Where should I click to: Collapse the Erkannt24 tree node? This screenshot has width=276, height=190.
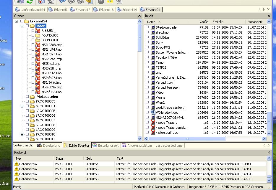click(x=16, y=22)
